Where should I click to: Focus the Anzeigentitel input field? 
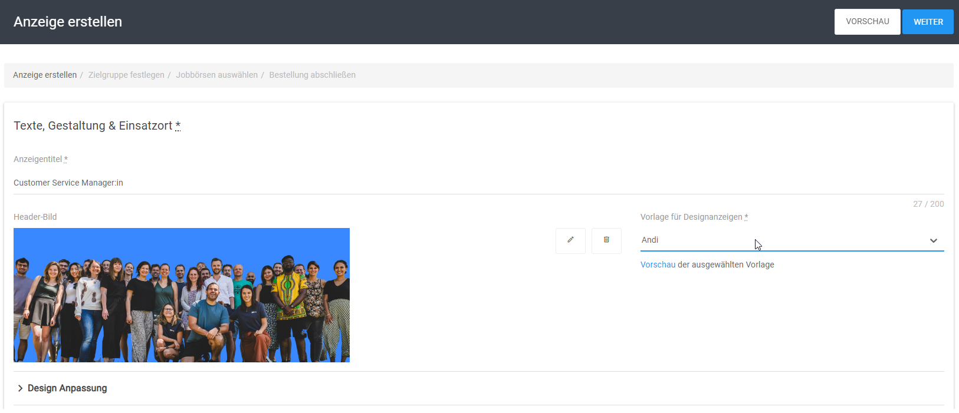tap(479, 183)
